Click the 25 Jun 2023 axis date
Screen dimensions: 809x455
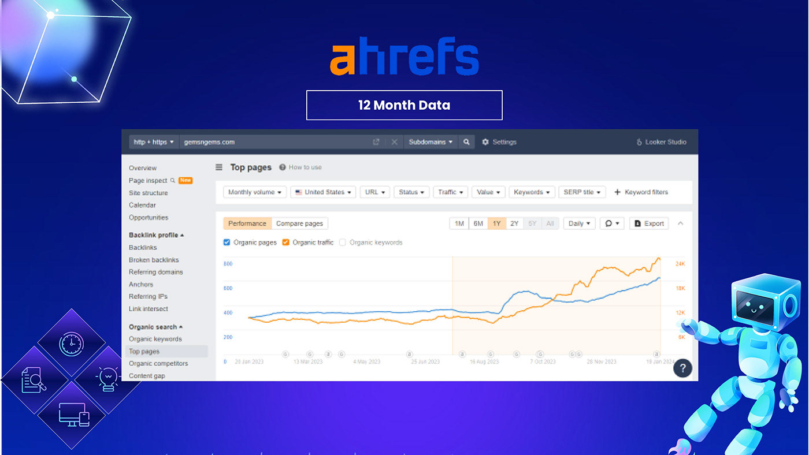(x=425, y=361)
